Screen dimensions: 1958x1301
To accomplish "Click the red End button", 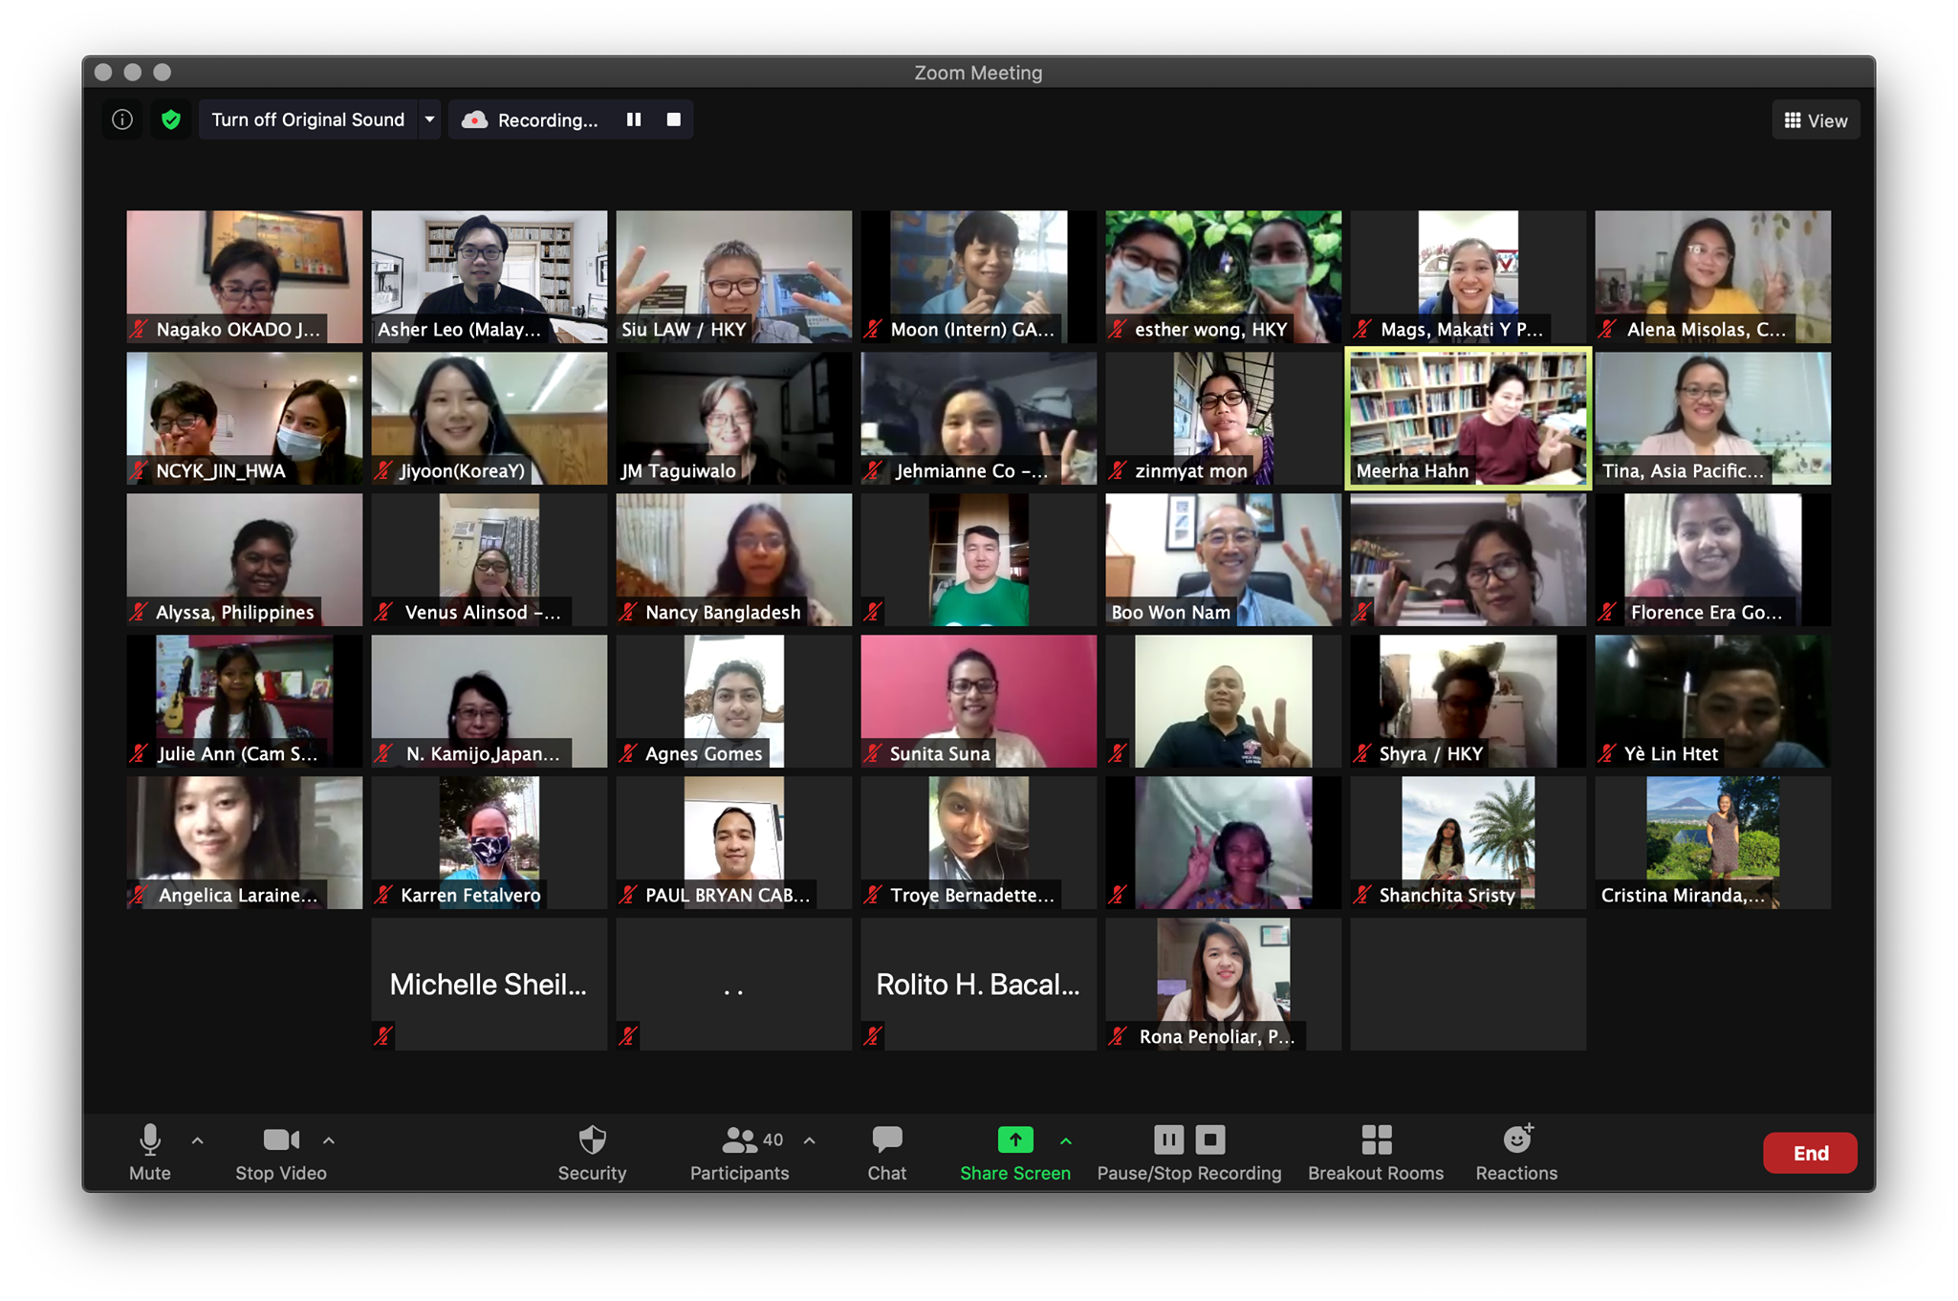I will point(1810,1153).
